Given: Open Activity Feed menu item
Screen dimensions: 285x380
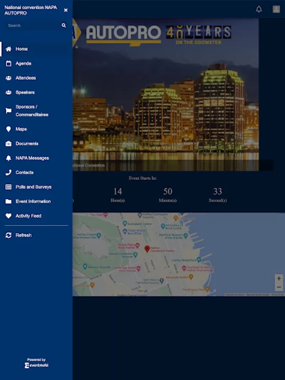Looking at the screenshot, I should (36, 216).
